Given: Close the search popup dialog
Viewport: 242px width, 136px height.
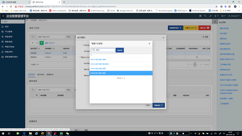Looking at the screenshot, I should coord(149,44).
